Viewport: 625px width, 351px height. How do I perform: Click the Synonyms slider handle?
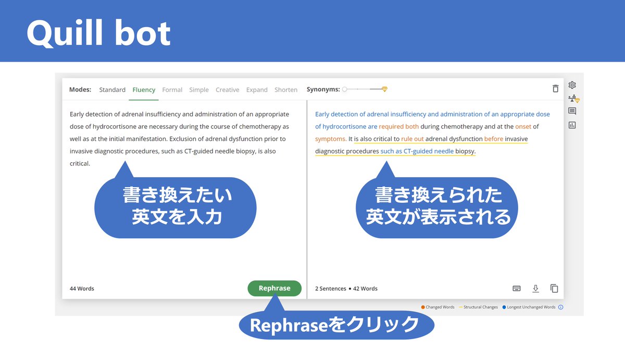345,89
